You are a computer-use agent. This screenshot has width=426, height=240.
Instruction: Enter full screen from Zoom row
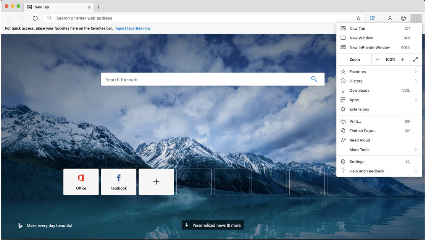[x=415, y=60]
